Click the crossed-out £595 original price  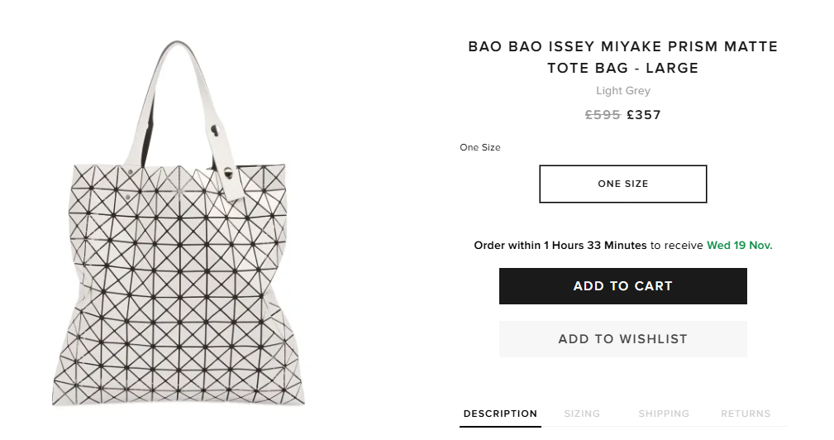[x=603, y=115]
